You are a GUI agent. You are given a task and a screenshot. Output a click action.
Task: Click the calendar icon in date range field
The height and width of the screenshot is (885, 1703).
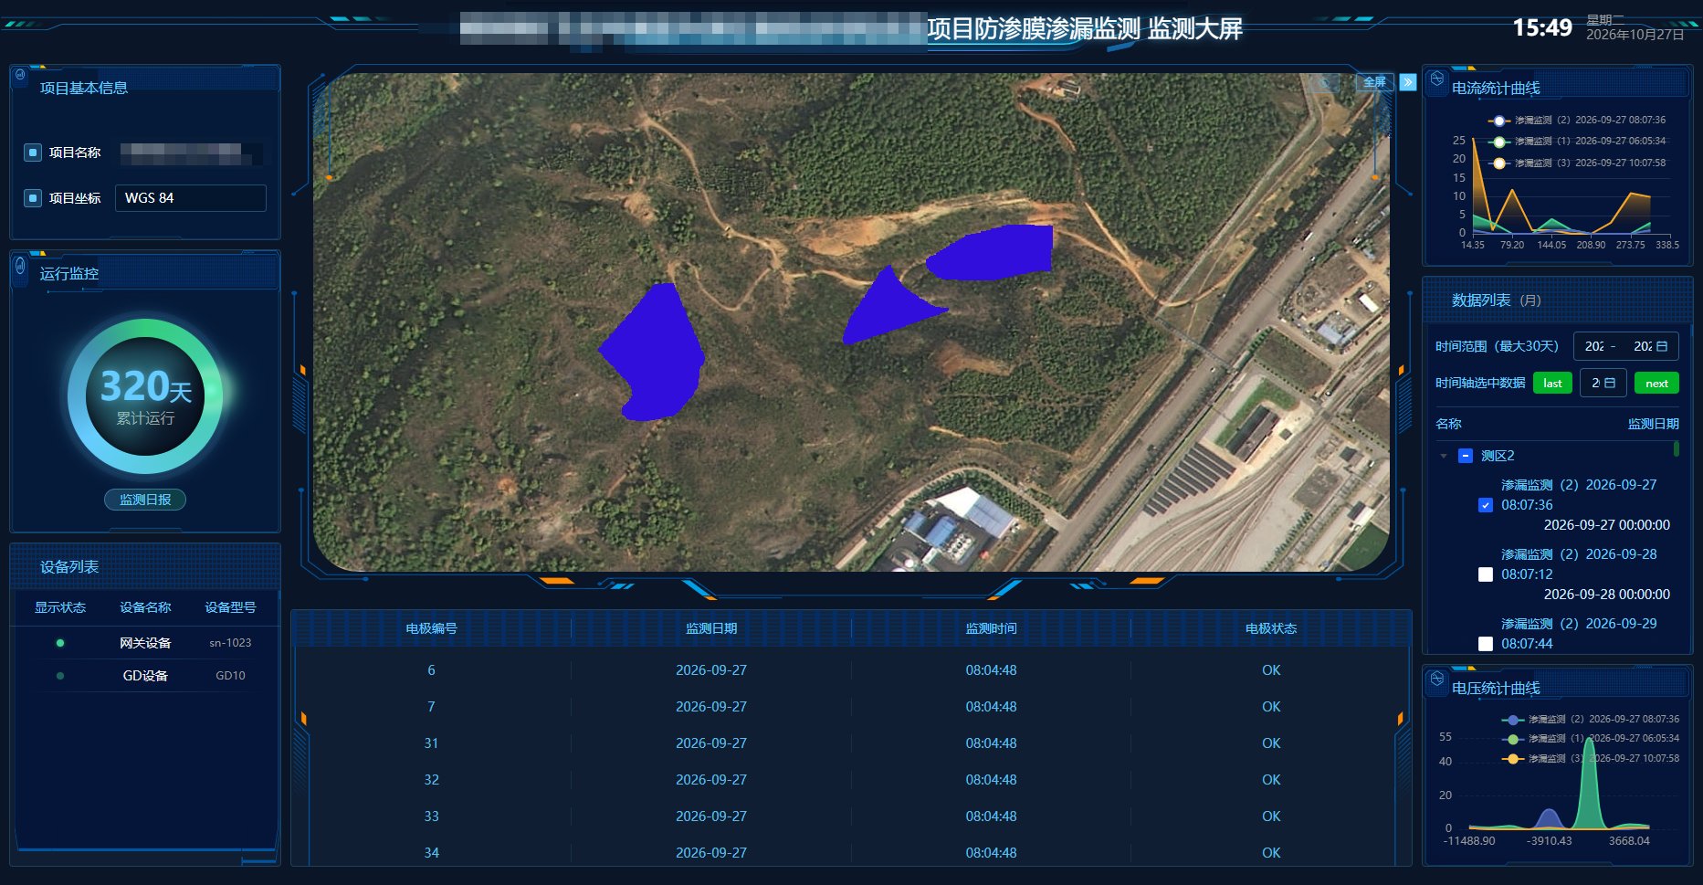click(x=1662, y=346)
